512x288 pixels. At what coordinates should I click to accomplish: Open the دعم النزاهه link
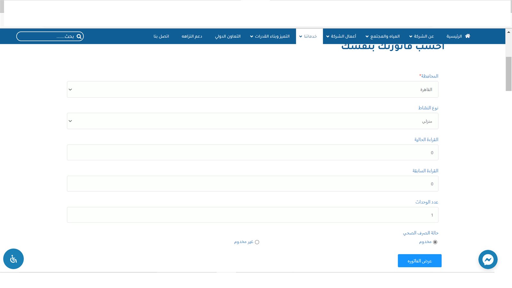192,36
